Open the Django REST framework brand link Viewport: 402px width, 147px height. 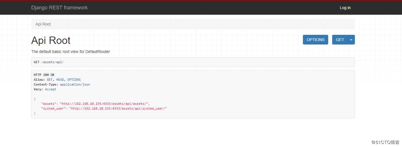(x=59, y=8)
